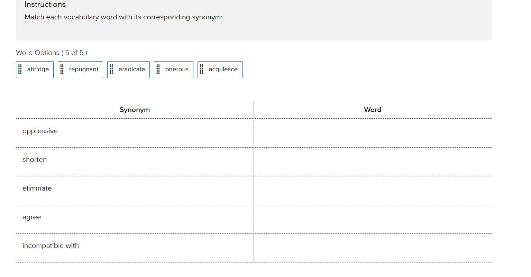Click the Word Options count label

52,53
